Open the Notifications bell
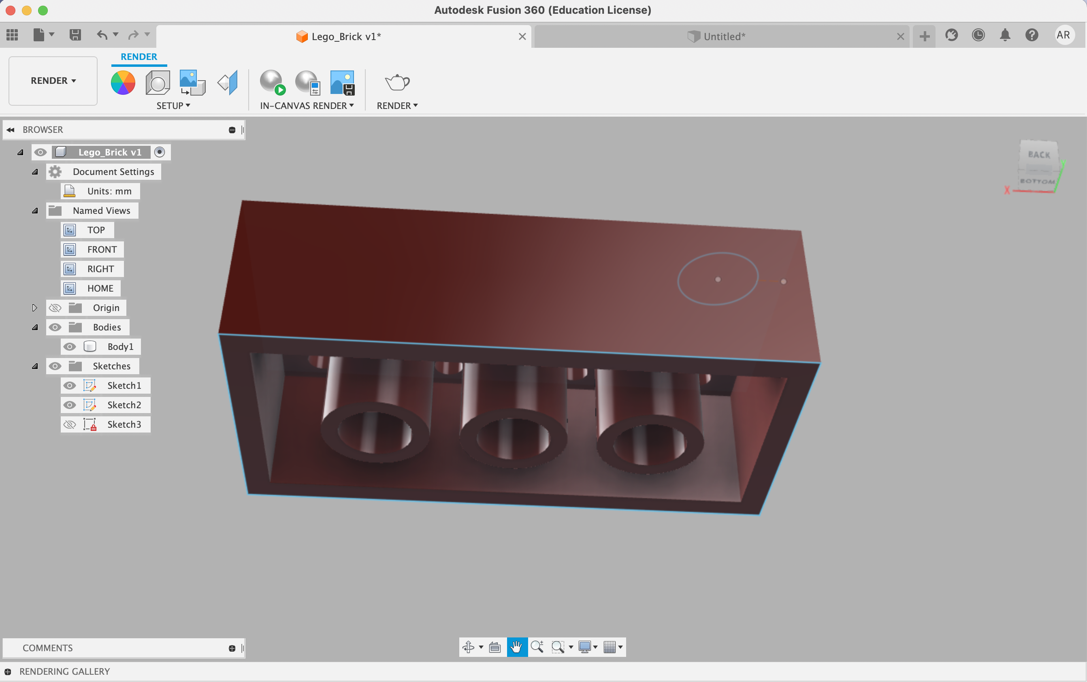Viewport: 1087px width, 682px height. 1005,35
